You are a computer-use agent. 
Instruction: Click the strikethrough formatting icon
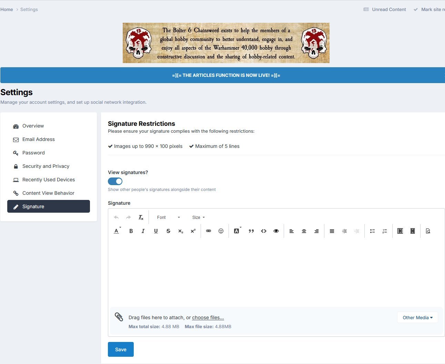tap(168, 231)
